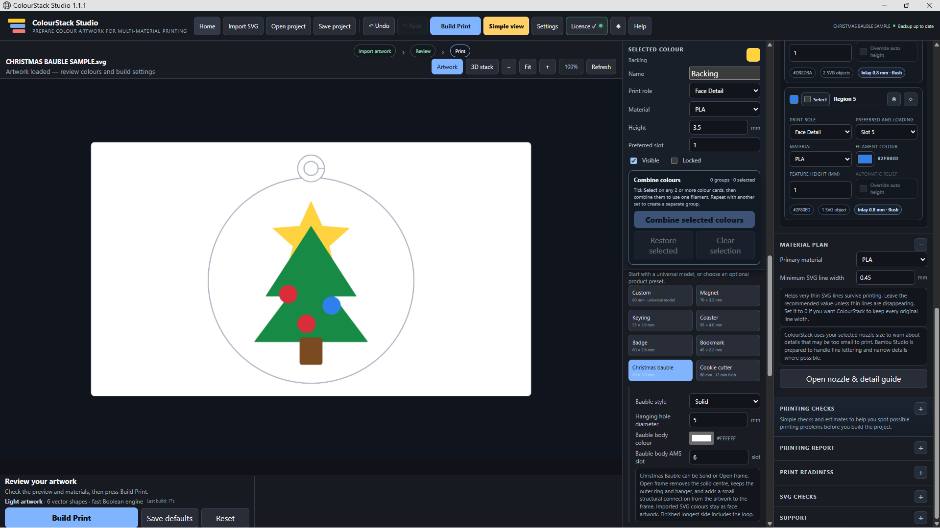Expand the Printing Report section
Screen dimensions: 940x528
point(921,448)
